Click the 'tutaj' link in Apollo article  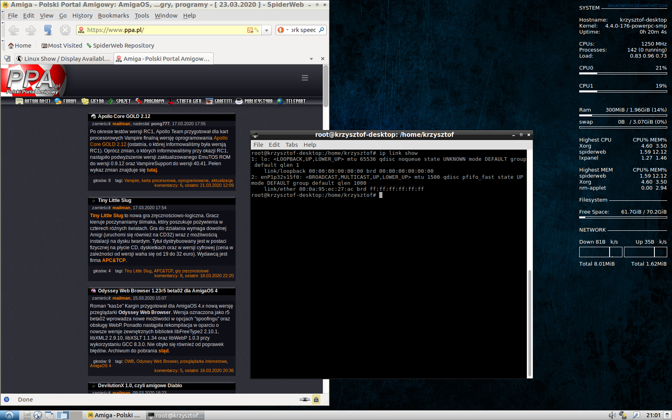(152, 170)
